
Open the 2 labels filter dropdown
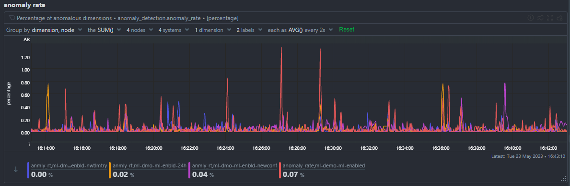(249, 30)
